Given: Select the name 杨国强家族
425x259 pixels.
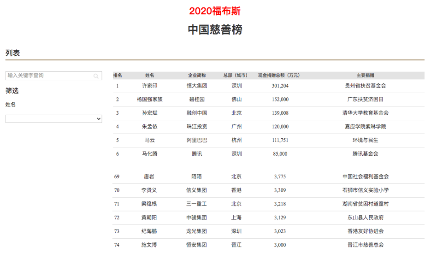Looking at the screenshot, I should pyautogui.click(x=150, y=100).
